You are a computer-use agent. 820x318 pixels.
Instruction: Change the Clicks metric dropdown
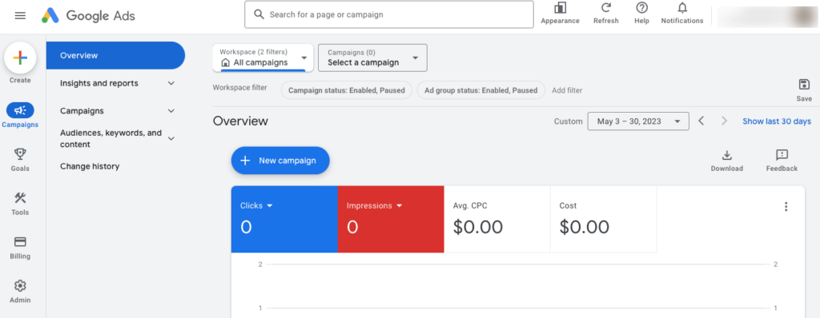coord(257,205)
